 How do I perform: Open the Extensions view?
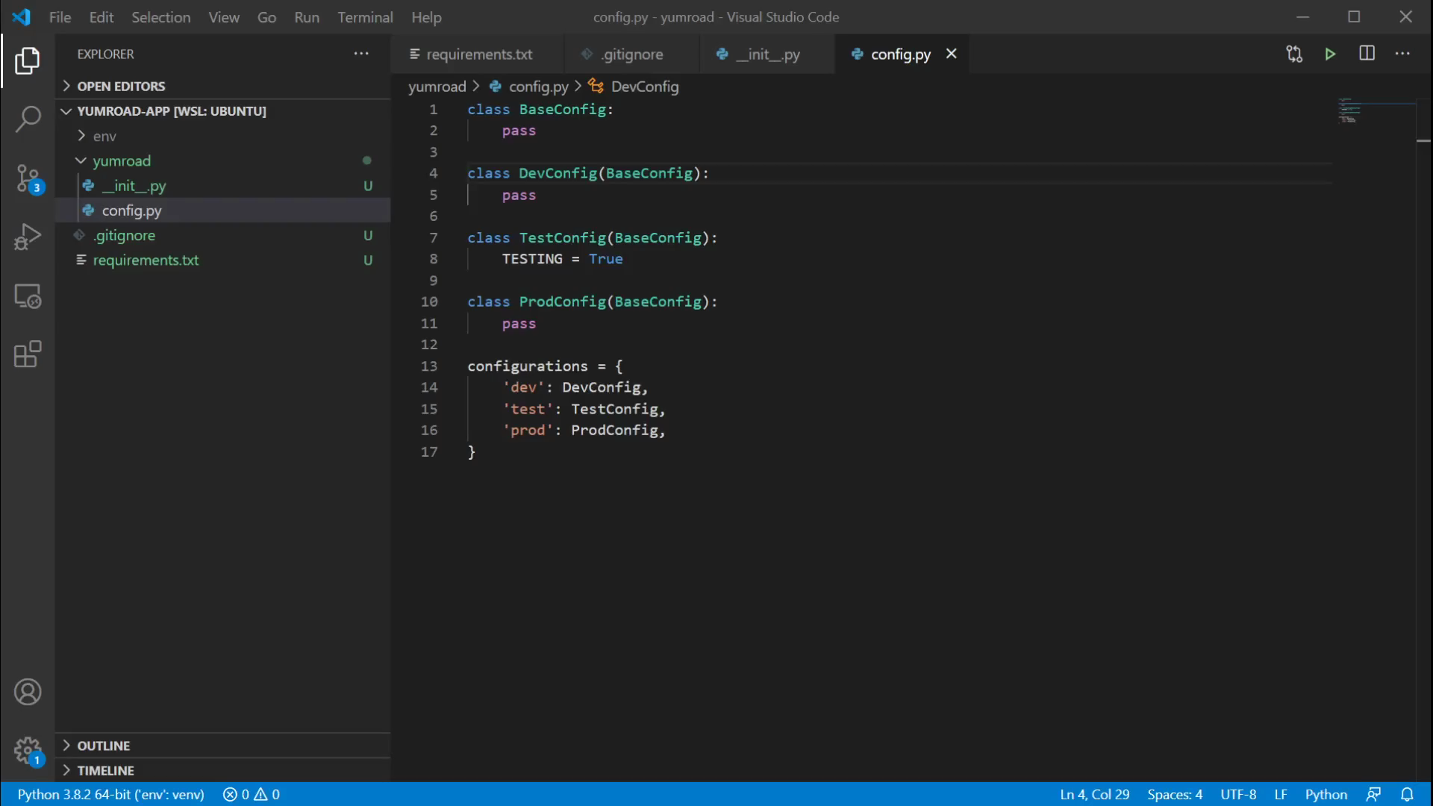tap(28, 354)
